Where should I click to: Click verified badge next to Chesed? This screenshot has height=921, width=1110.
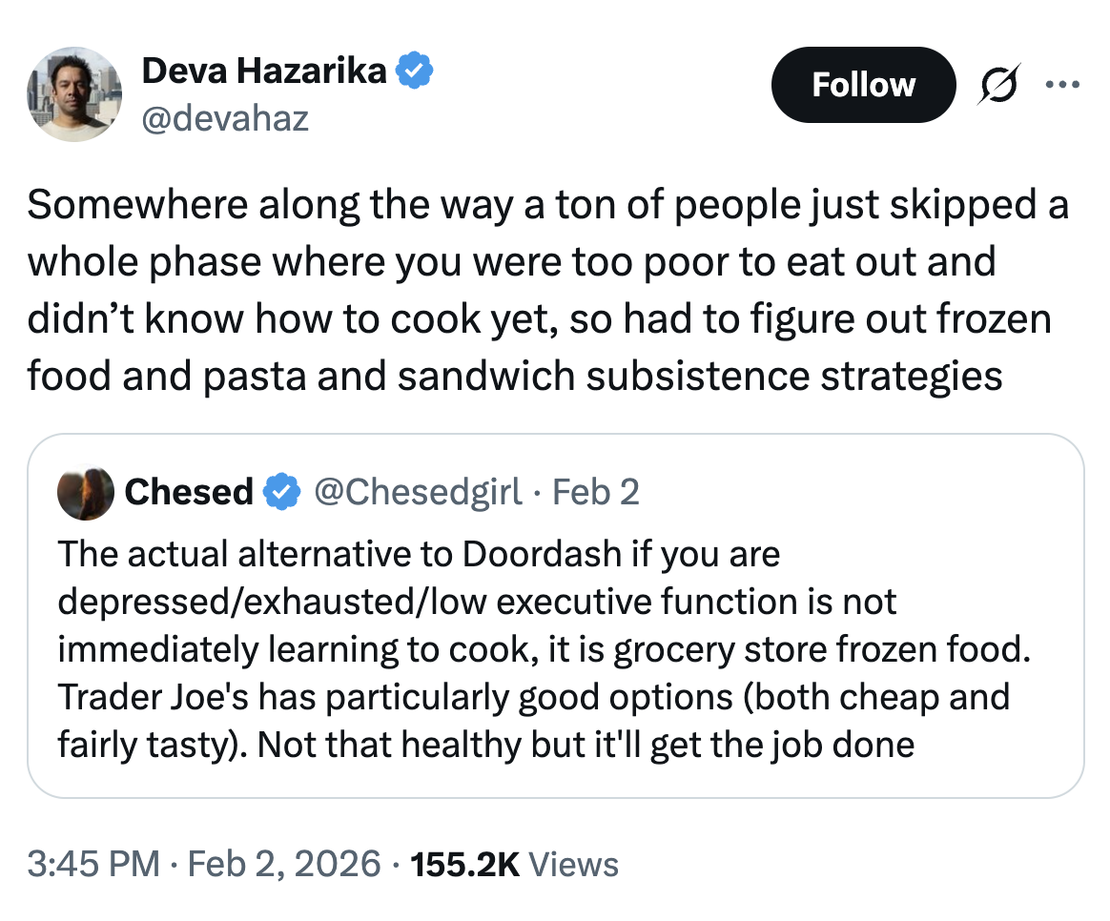coord(278,492)
